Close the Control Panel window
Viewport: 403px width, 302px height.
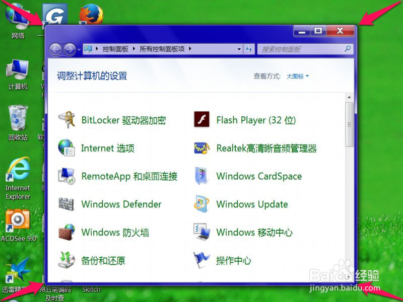[x=340, y=31]
